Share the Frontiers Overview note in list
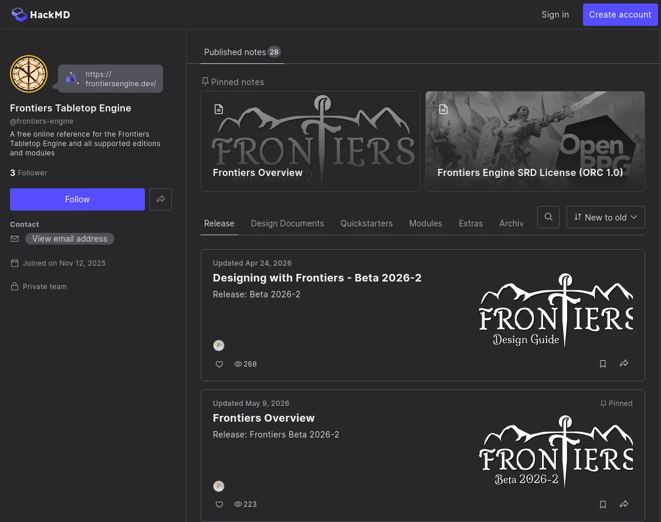The height and width of the screenshot is (522, 661). tap(624, 504)
